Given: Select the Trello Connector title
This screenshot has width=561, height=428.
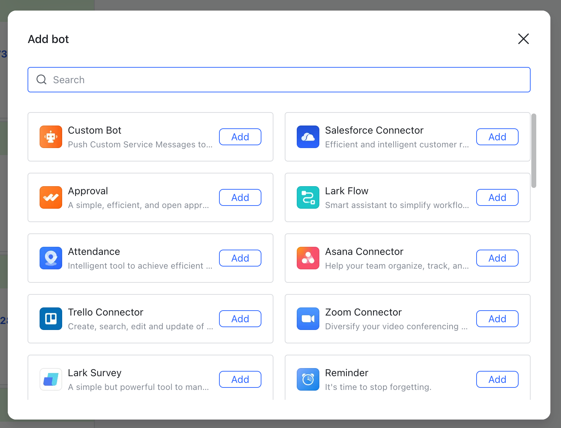Looking at the screenshot, I should tap(106, 312).
